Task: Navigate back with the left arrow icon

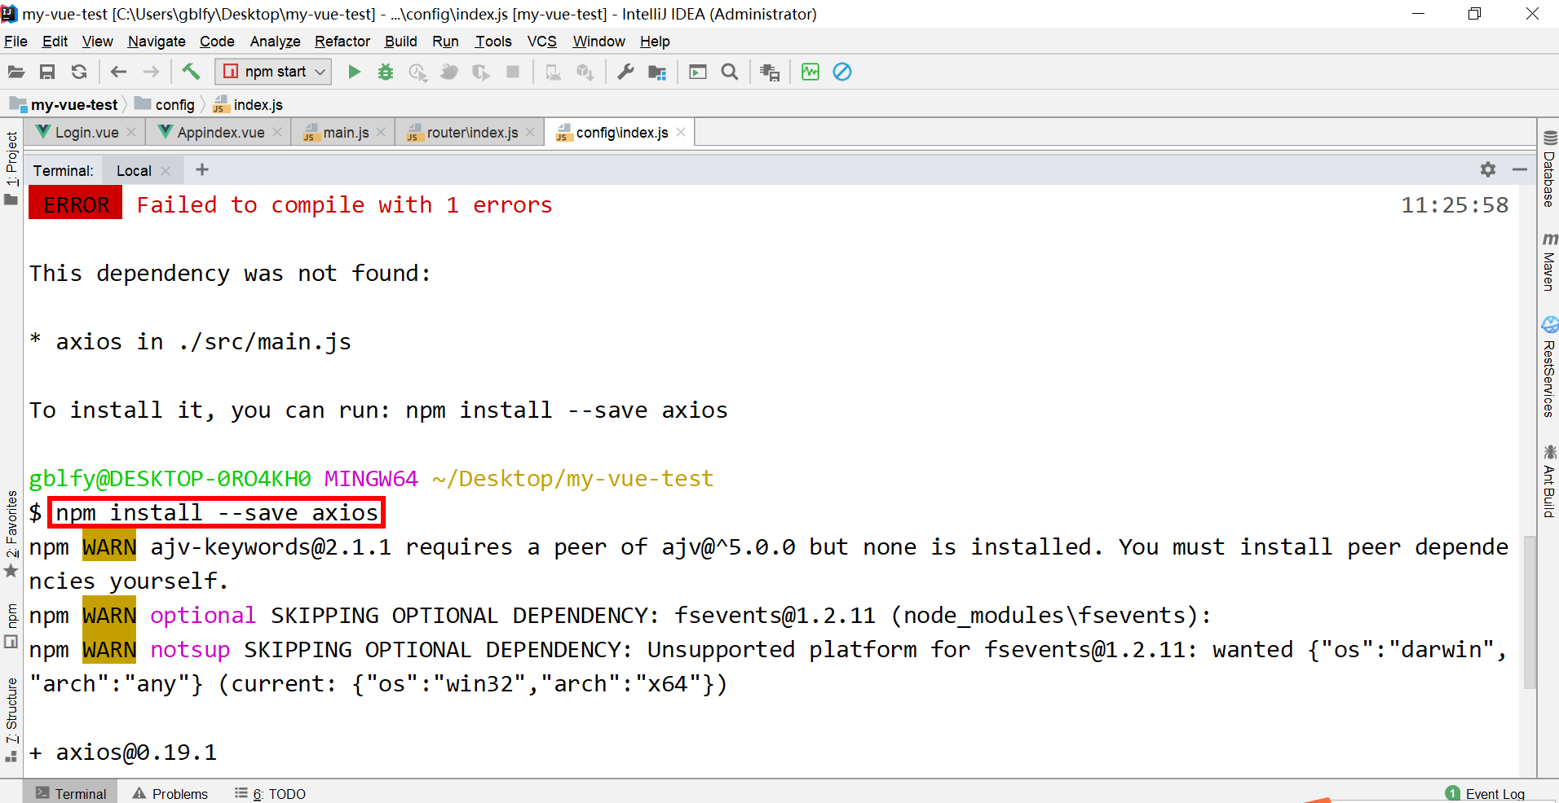Action: pos(119,72)
